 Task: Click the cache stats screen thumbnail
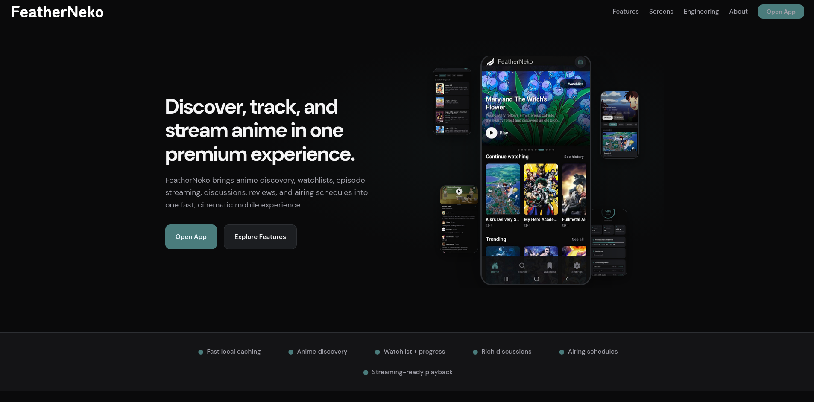pyautogui.click(x=609, y=242)
